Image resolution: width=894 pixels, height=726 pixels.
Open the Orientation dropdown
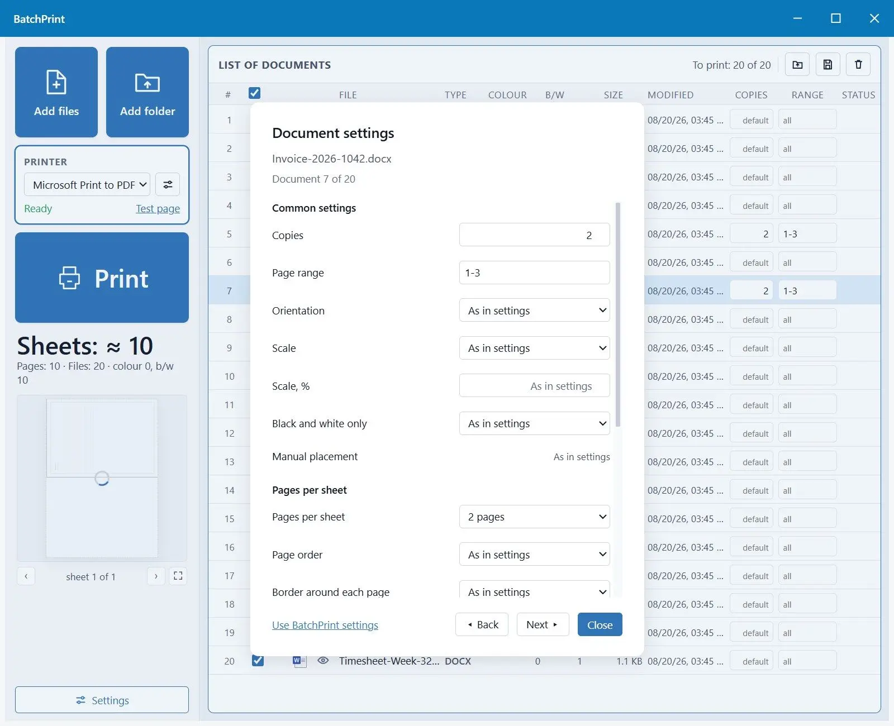coord(534,311)
